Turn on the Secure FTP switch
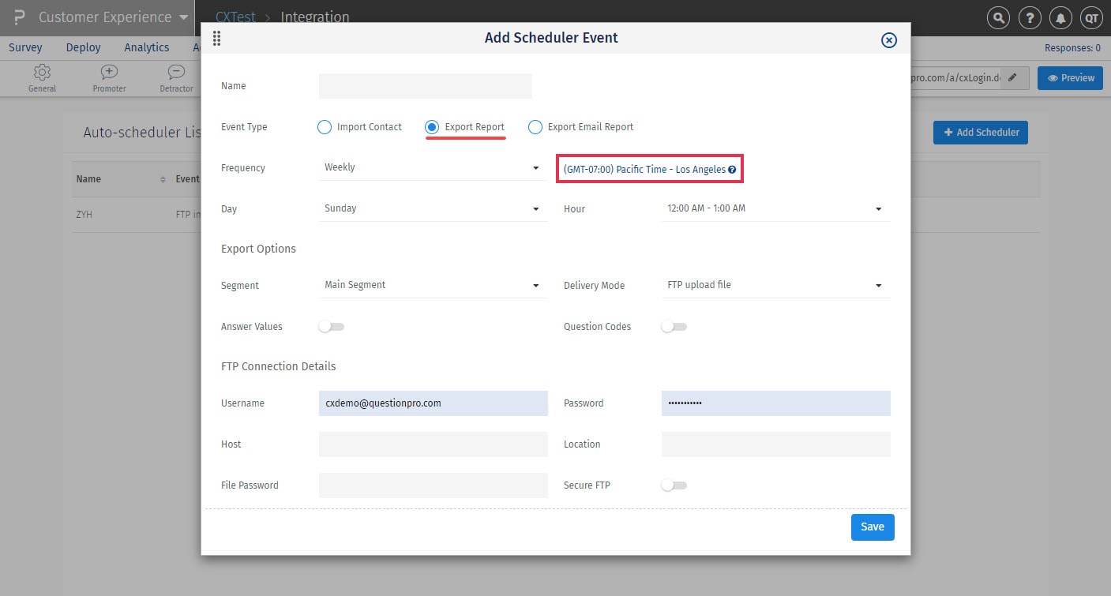 (x=674, y=485)
